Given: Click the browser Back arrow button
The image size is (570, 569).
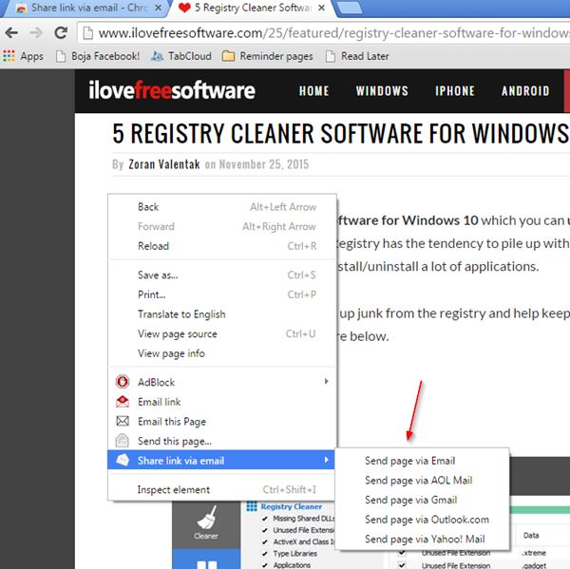Looking at the screenshot, I should point(11,33).
